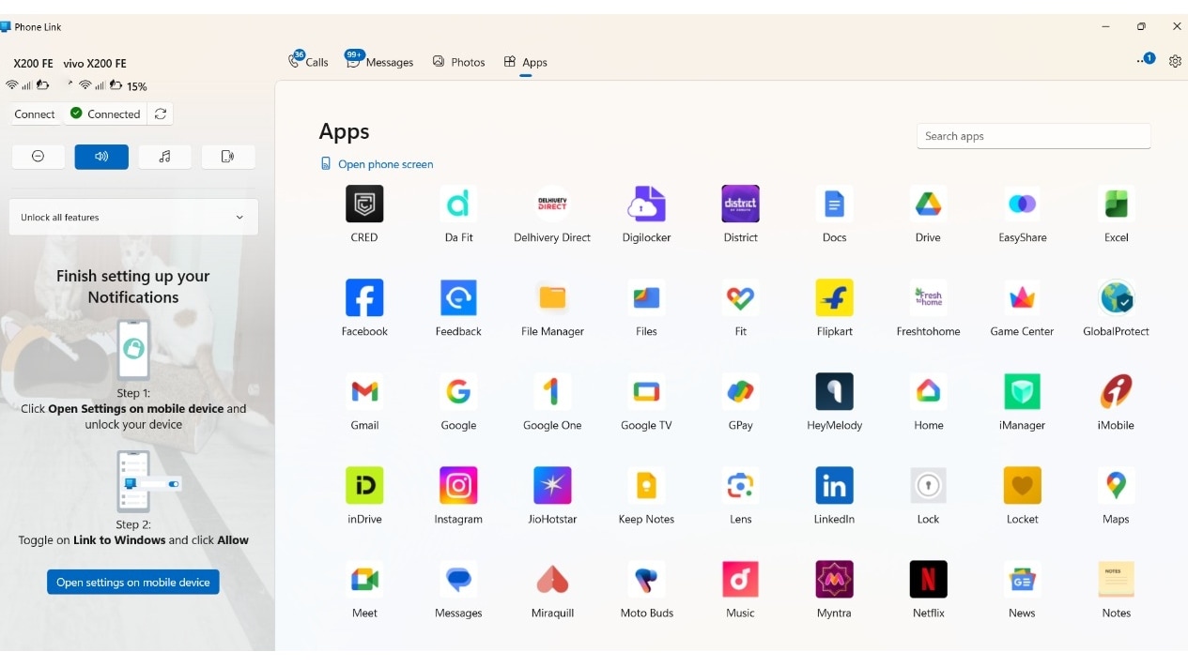Click the Search apps field
The width and height of the screenshot is (1188, 667).
(1033, 136)
